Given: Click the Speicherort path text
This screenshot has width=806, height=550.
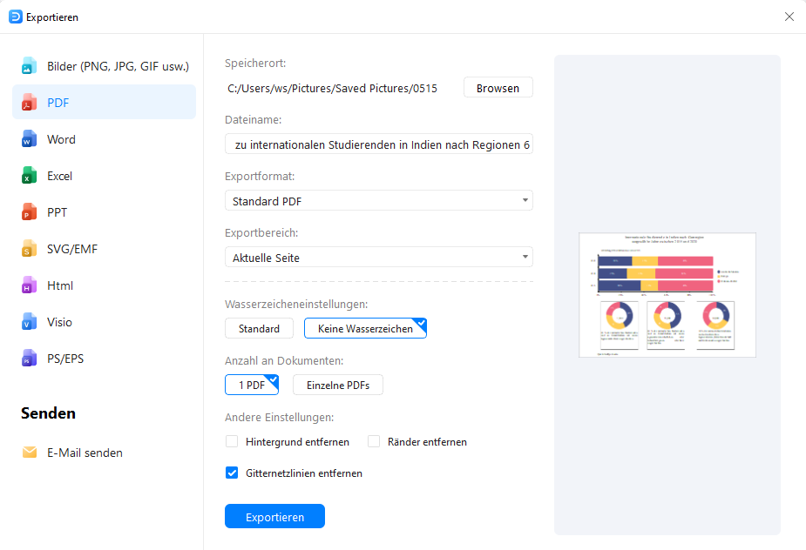Looking at the screenshot, I should (x=333, y=88).
